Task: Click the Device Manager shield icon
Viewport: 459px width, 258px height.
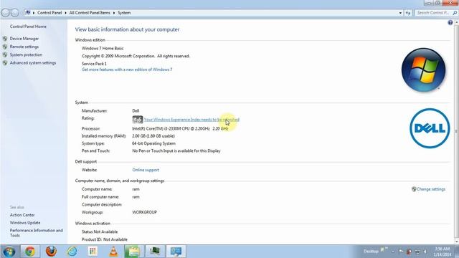Action: coord(5,39)
